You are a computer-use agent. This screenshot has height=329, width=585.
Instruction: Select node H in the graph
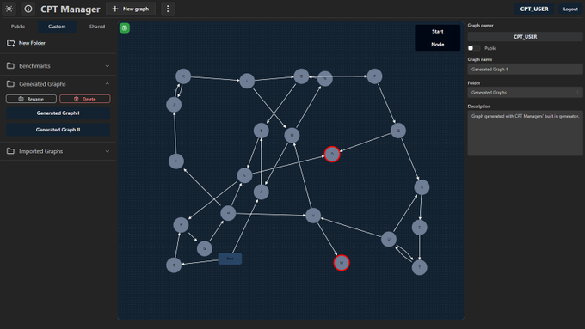pos(228,213)
